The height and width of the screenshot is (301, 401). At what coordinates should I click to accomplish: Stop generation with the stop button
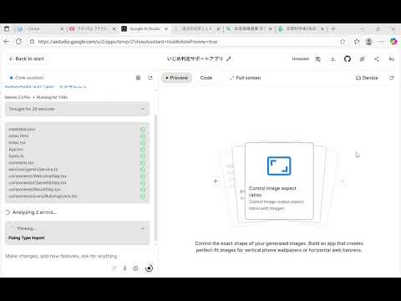point(150,268)
